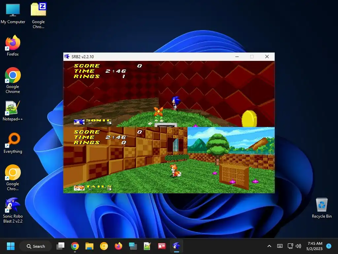Open the touch keyboard tray icon

(x=280, y=246)
